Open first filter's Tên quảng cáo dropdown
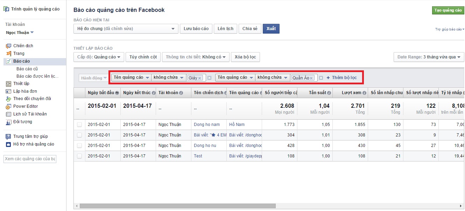Image resolution: width=465 pixels, height=211 pixels. [x=131, y=78]
